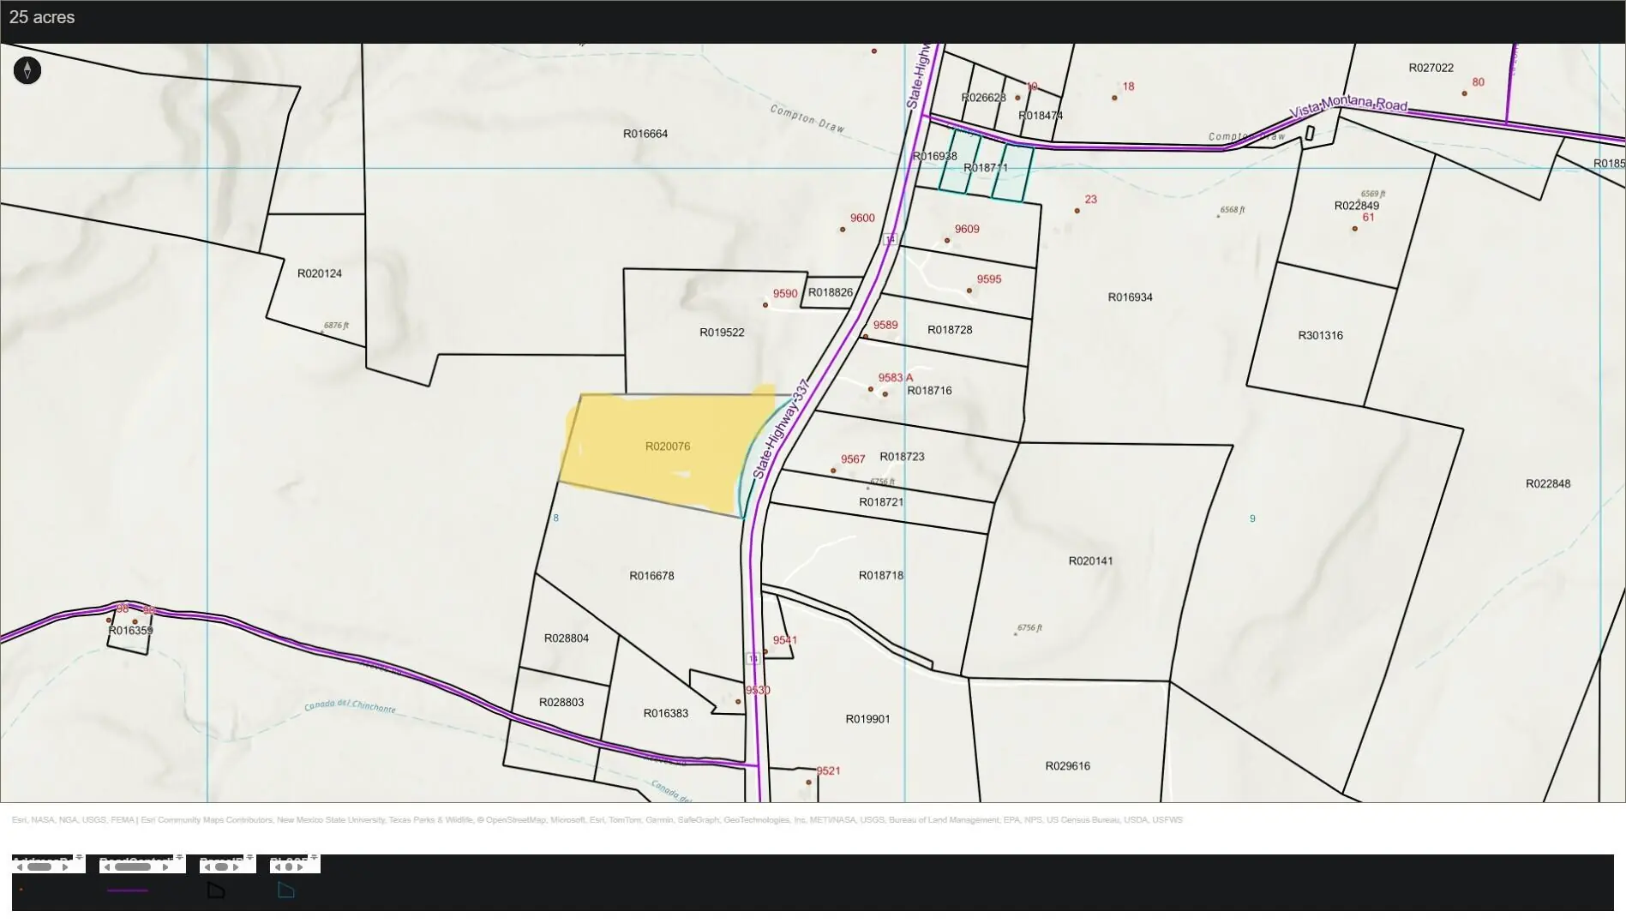Viewport: 1626px width, 923px height.
Task: Click the State Highway 337 road label
Action: (x=781, y=429)
